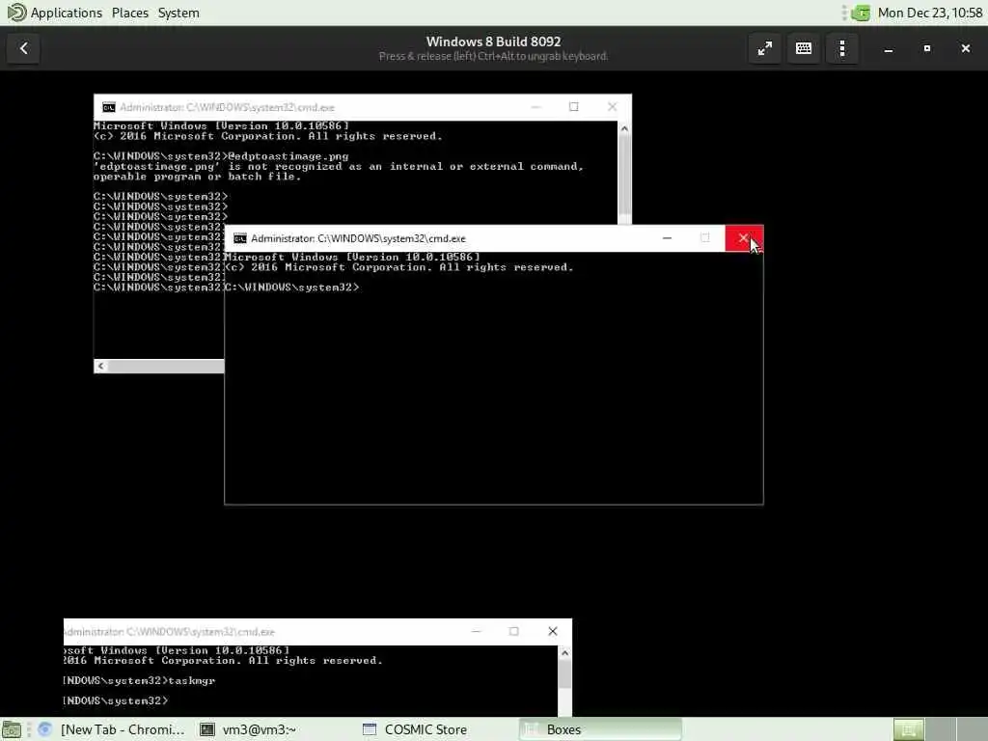Open the Boxes three-dot menu
Screen dimensions: 988x741
point(842,48)
